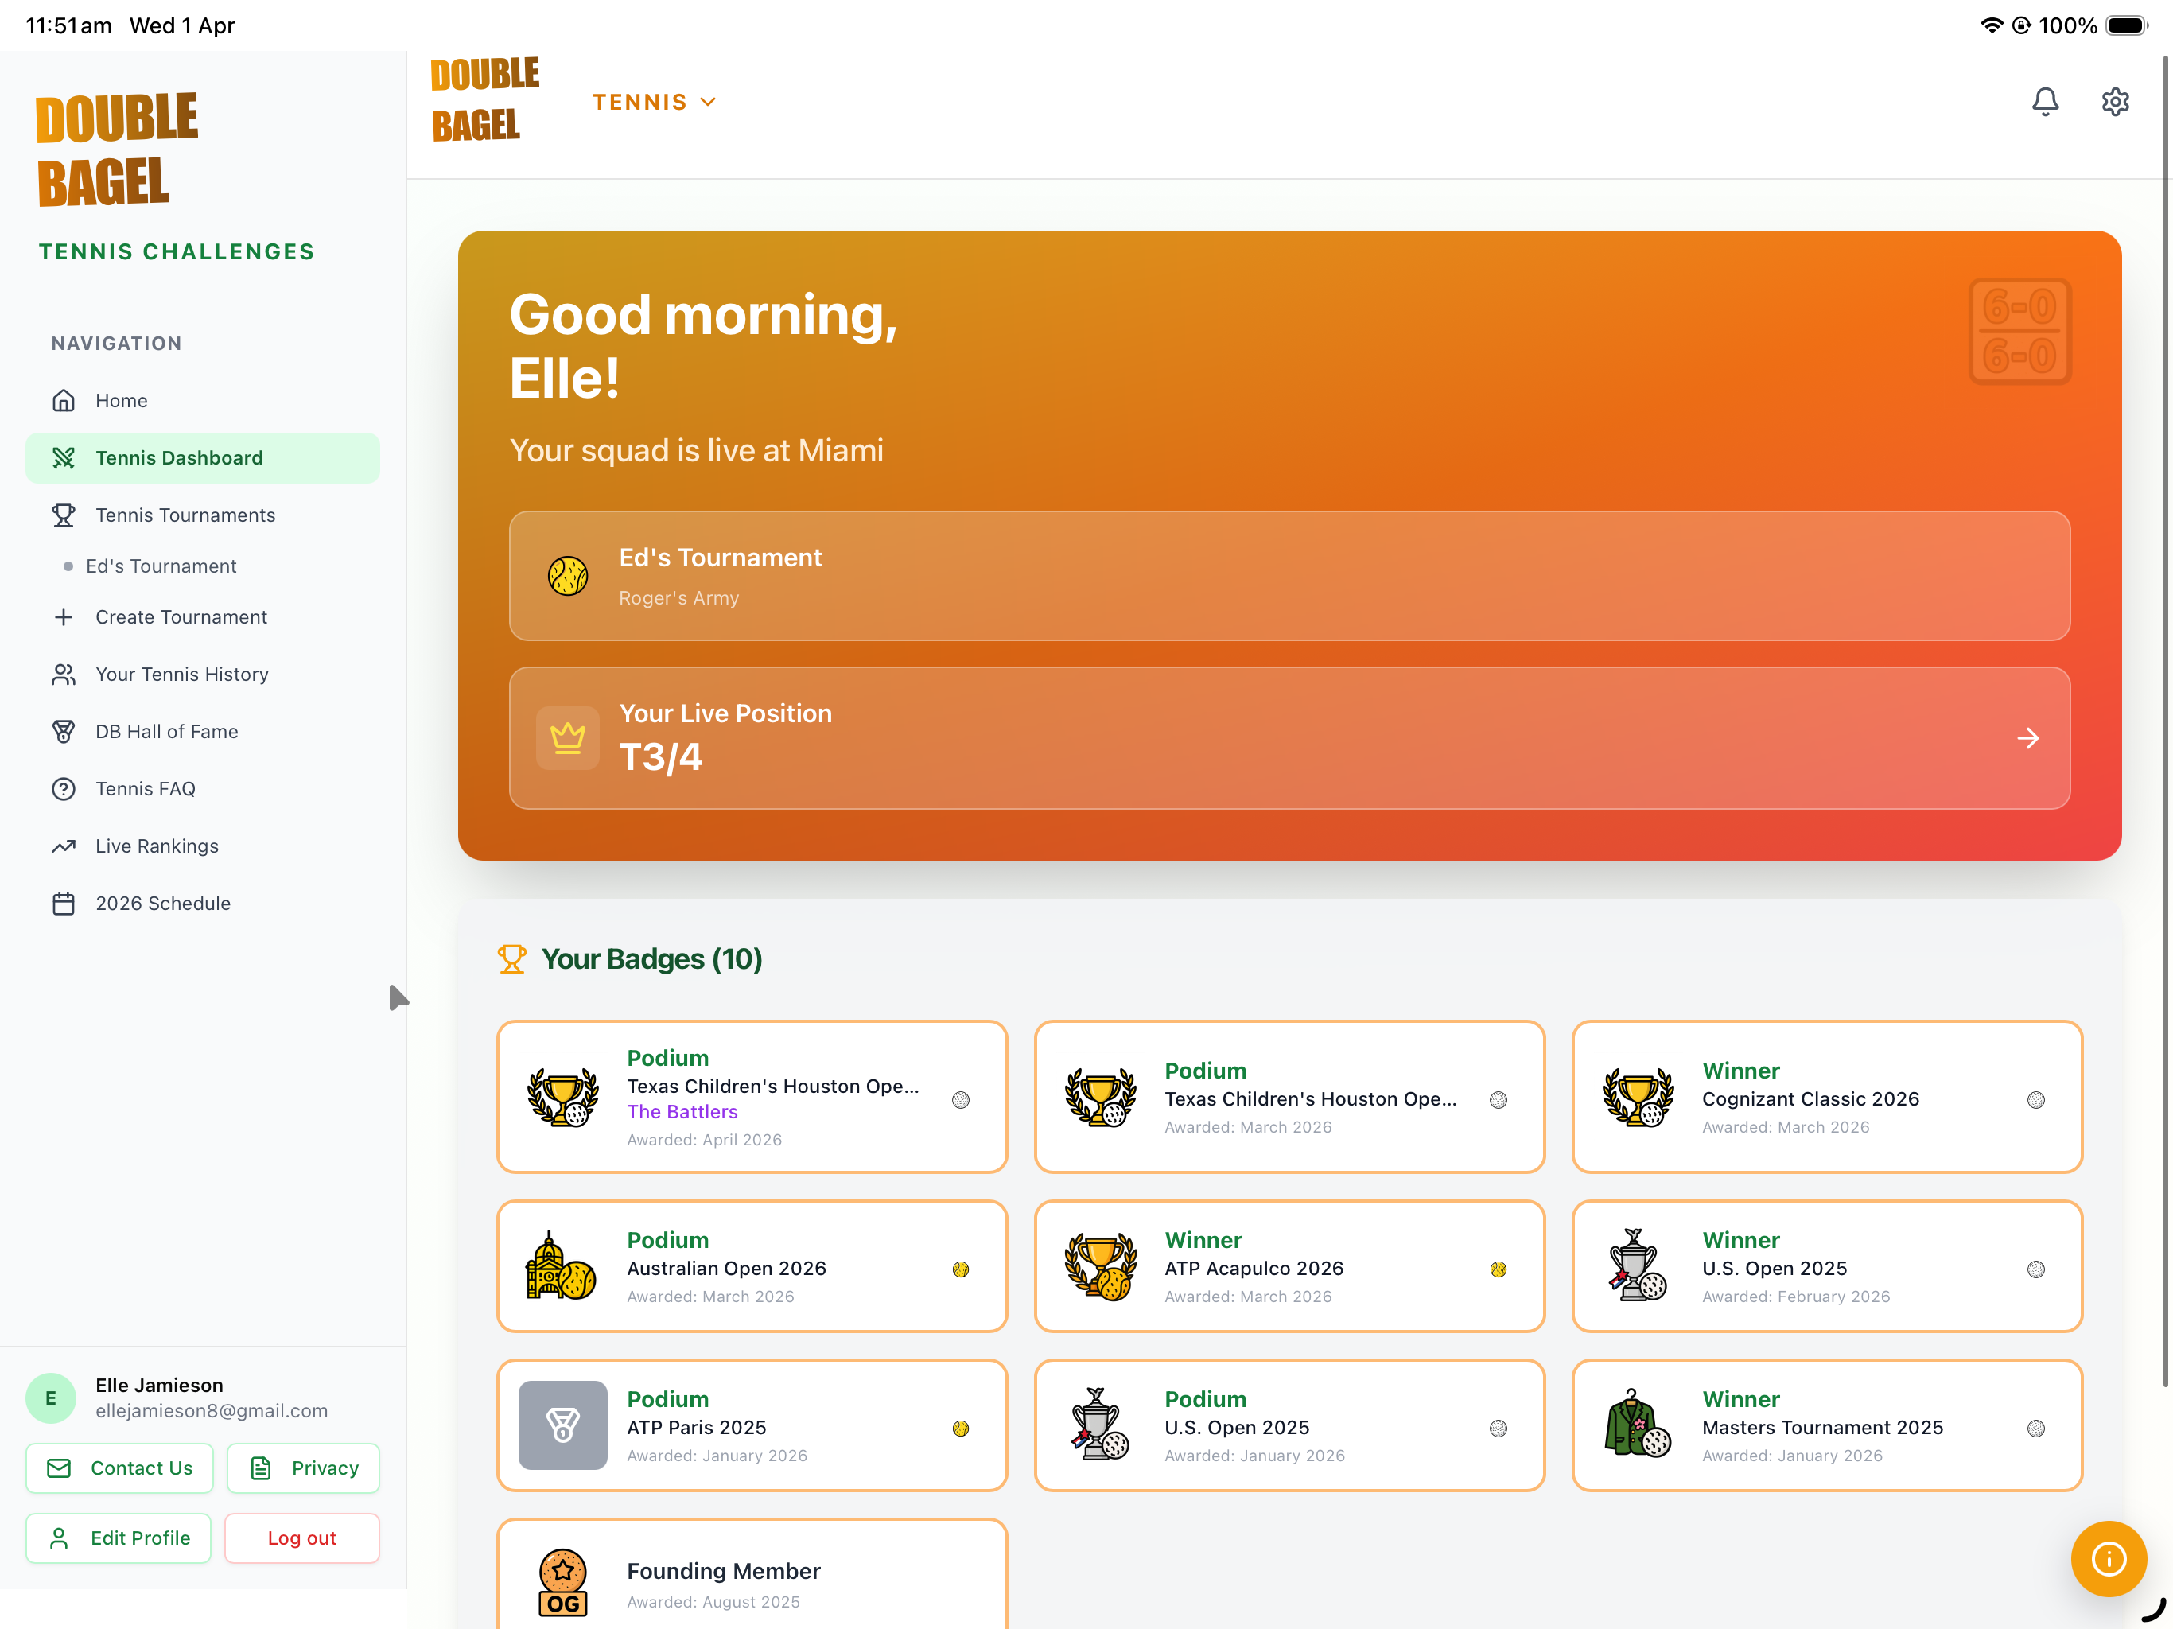Toggle ball indicator on U.S. Open 2025 Podium badge

tap(1498, 1429)
